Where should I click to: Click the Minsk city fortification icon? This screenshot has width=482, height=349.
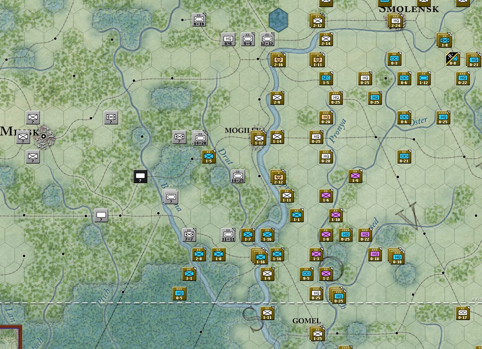coord(44,137)
